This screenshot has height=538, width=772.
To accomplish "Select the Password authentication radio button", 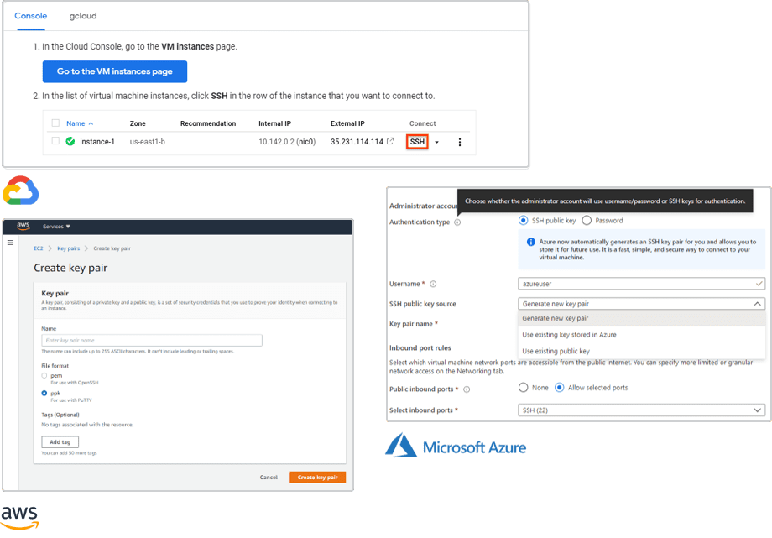I will point(587,220).
